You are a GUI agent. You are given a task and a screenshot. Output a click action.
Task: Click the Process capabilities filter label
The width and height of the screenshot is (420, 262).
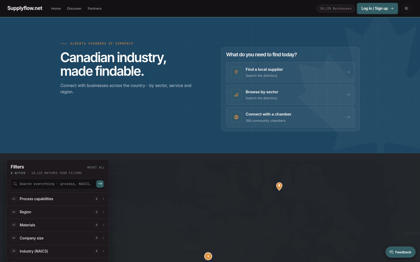click(36, 199)
